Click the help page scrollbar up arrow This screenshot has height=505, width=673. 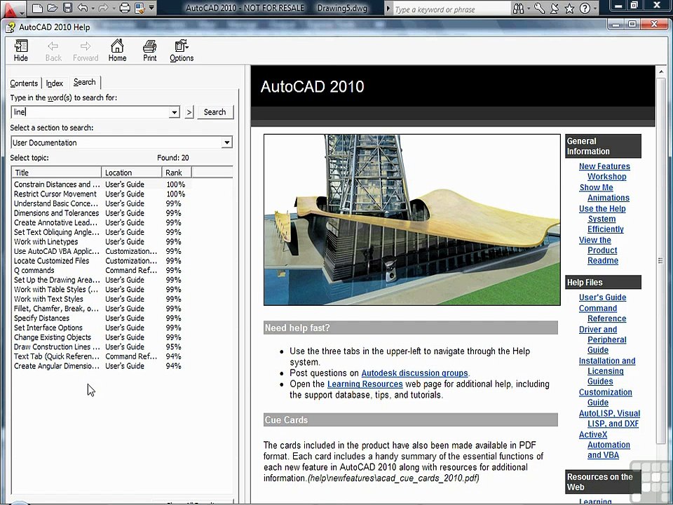pos(661,72)
